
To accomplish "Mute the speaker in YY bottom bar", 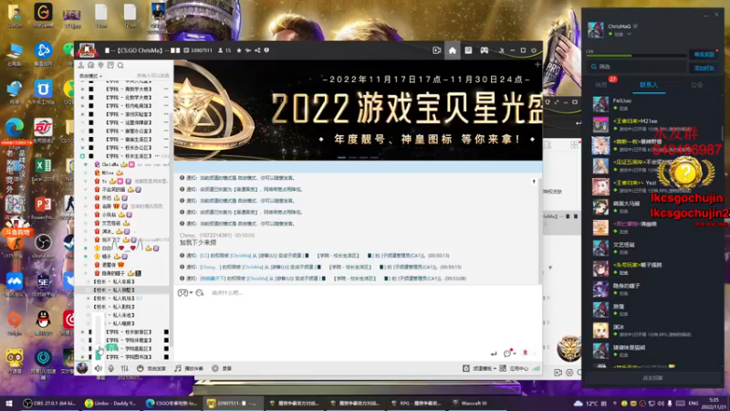I will coord(99,368).
